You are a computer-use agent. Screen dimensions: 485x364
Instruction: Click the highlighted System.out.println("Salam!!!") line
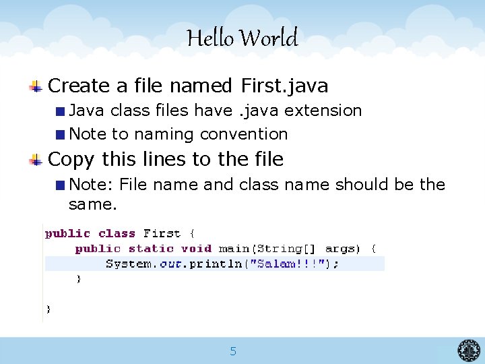click(215, 264)
